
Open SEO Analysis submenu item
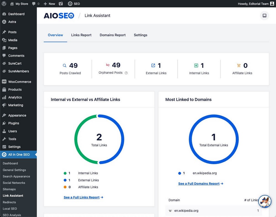[12, 215]
